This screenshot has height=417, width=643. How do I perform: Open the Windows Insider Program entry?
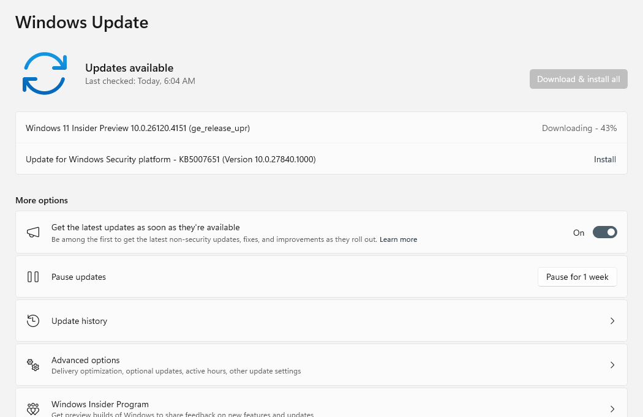point(100,405)
